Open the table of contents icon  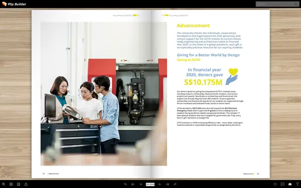click(x=18, y=184)
